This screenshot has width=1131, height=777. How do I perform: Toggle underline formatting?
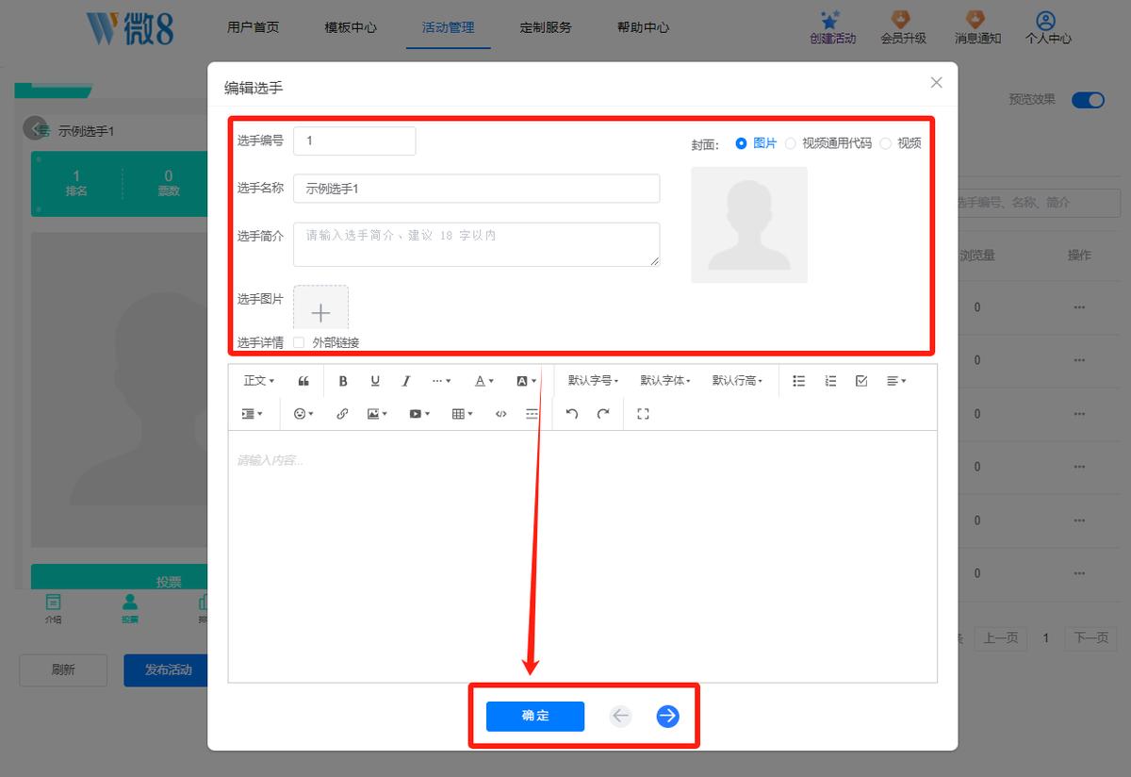[375, 381]
